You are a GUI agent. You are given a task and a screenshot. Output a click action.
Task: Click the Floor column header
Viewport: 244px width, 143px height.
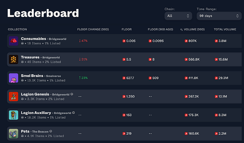click(x=127, y=30)
